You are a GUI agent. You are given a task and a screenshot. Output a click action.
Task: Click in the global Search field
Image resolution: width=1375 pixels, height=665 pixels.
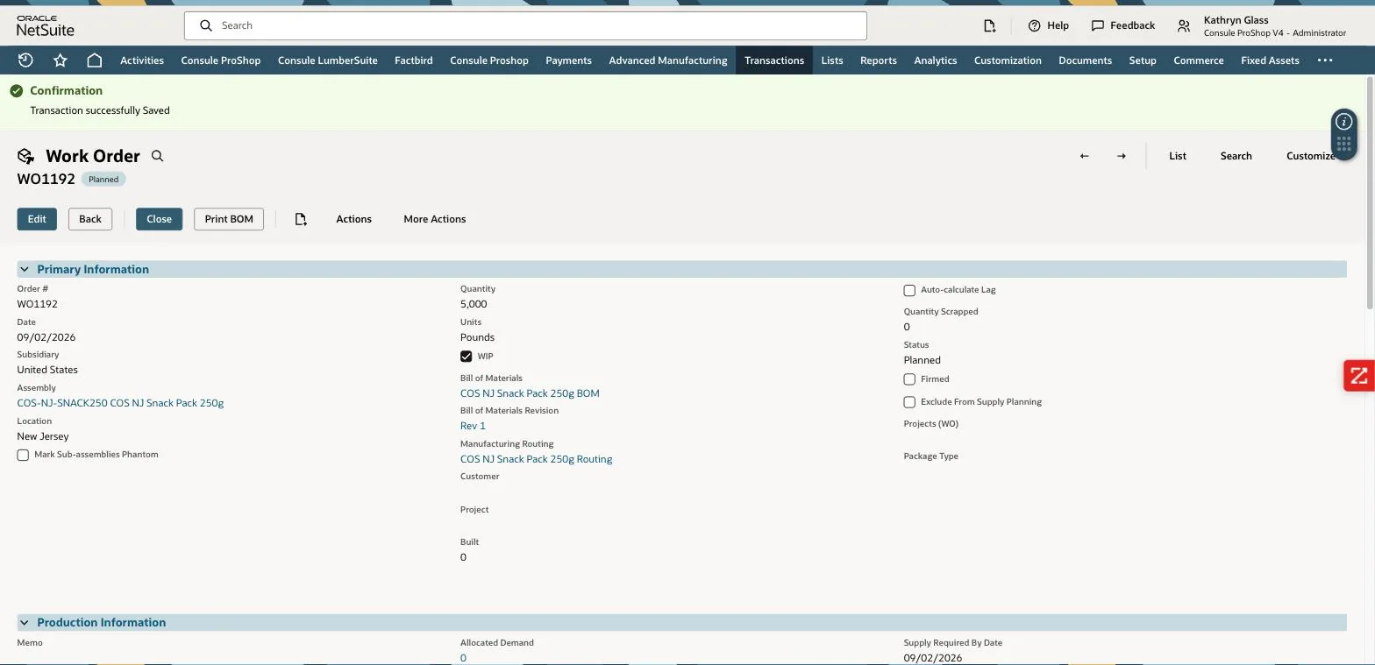(x=525, y=25)
